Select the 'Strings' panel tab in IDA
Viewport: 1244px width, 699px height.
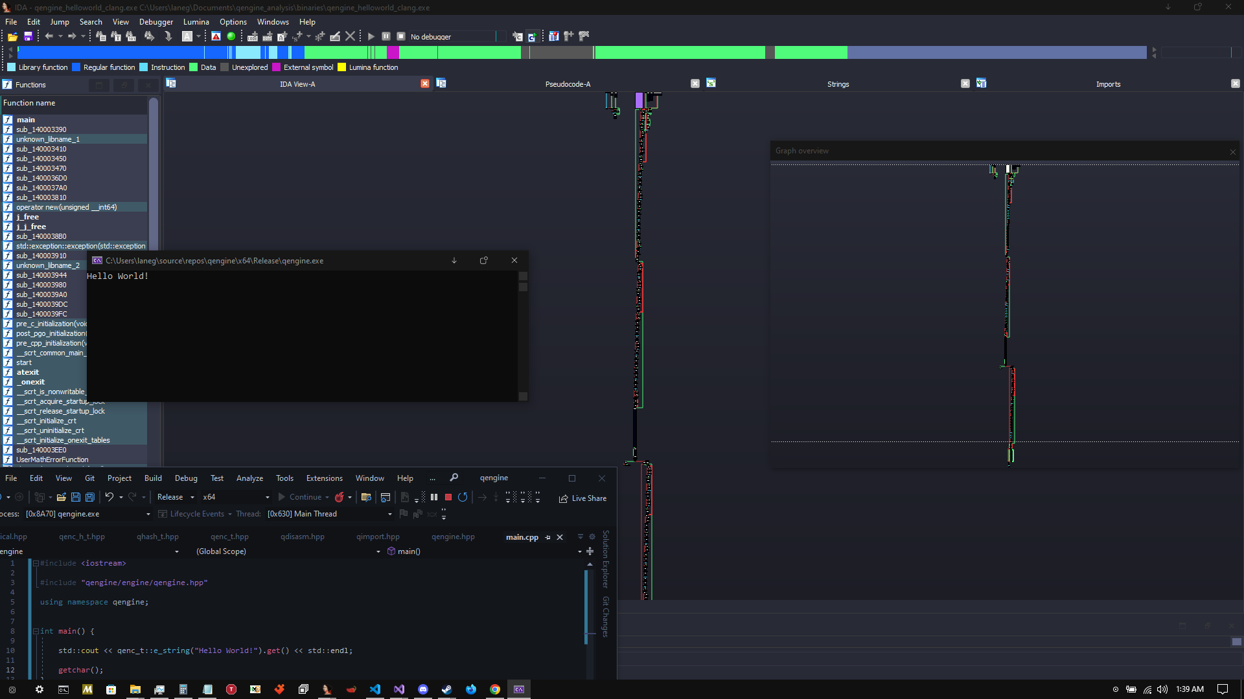[x=836, y=83]
